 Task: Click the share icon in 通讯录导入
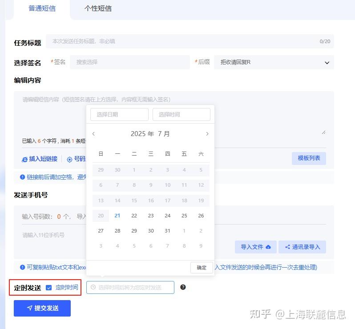[x=287, y=247]
